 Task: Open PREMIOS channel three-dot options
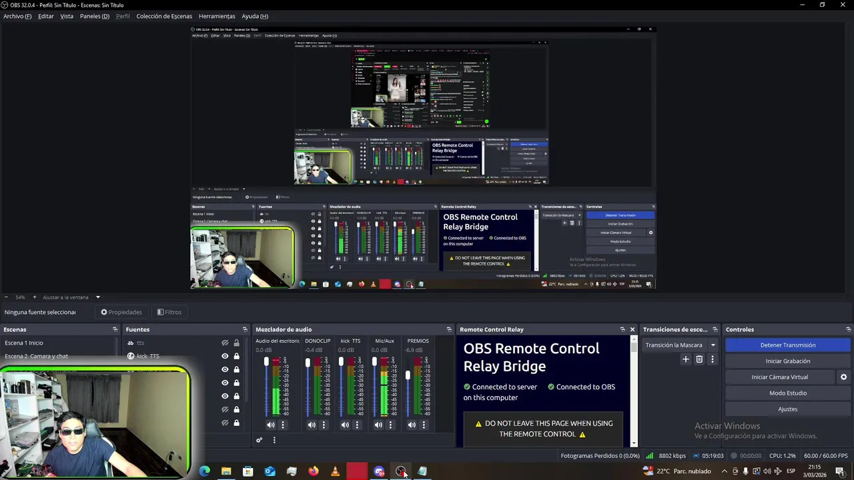point(424,425)
